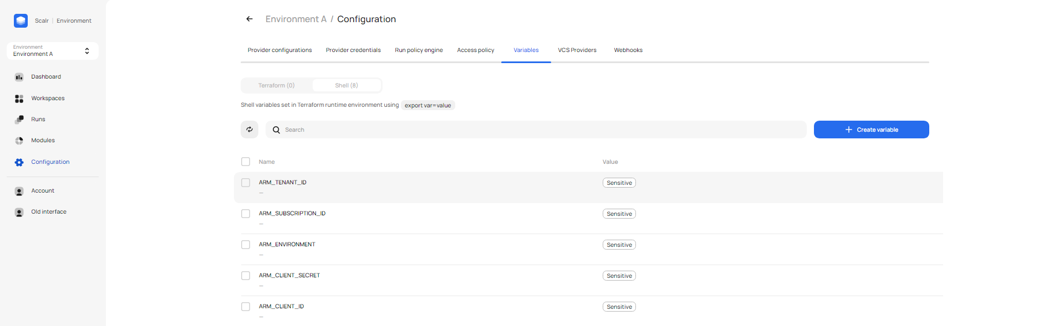The image size is (1064, 326).
Task: Check the ARM_CLIENT_SECRET row checkbox
Action: click(246, 276)
